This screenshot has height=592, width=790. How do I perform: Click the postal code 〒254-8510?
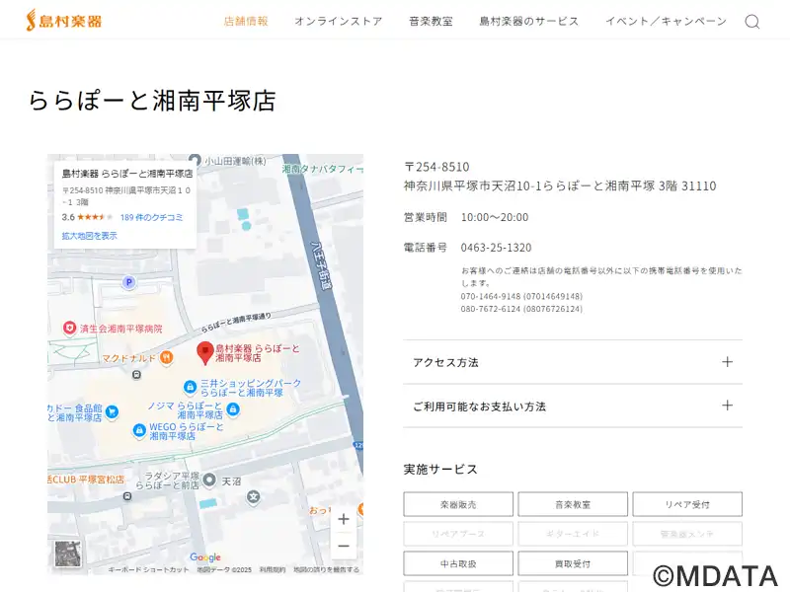pos(436,167)
